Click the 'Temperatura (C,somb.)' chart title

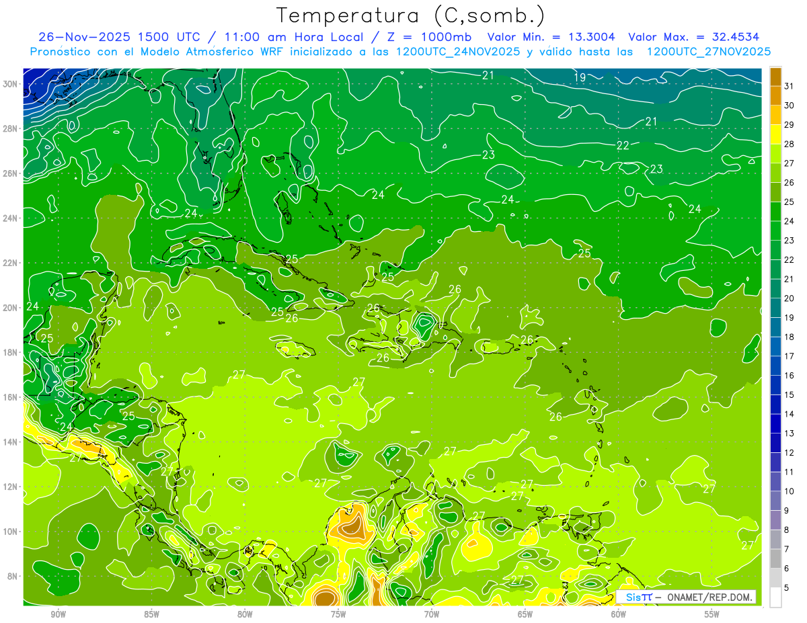click(x=410, y=16)
